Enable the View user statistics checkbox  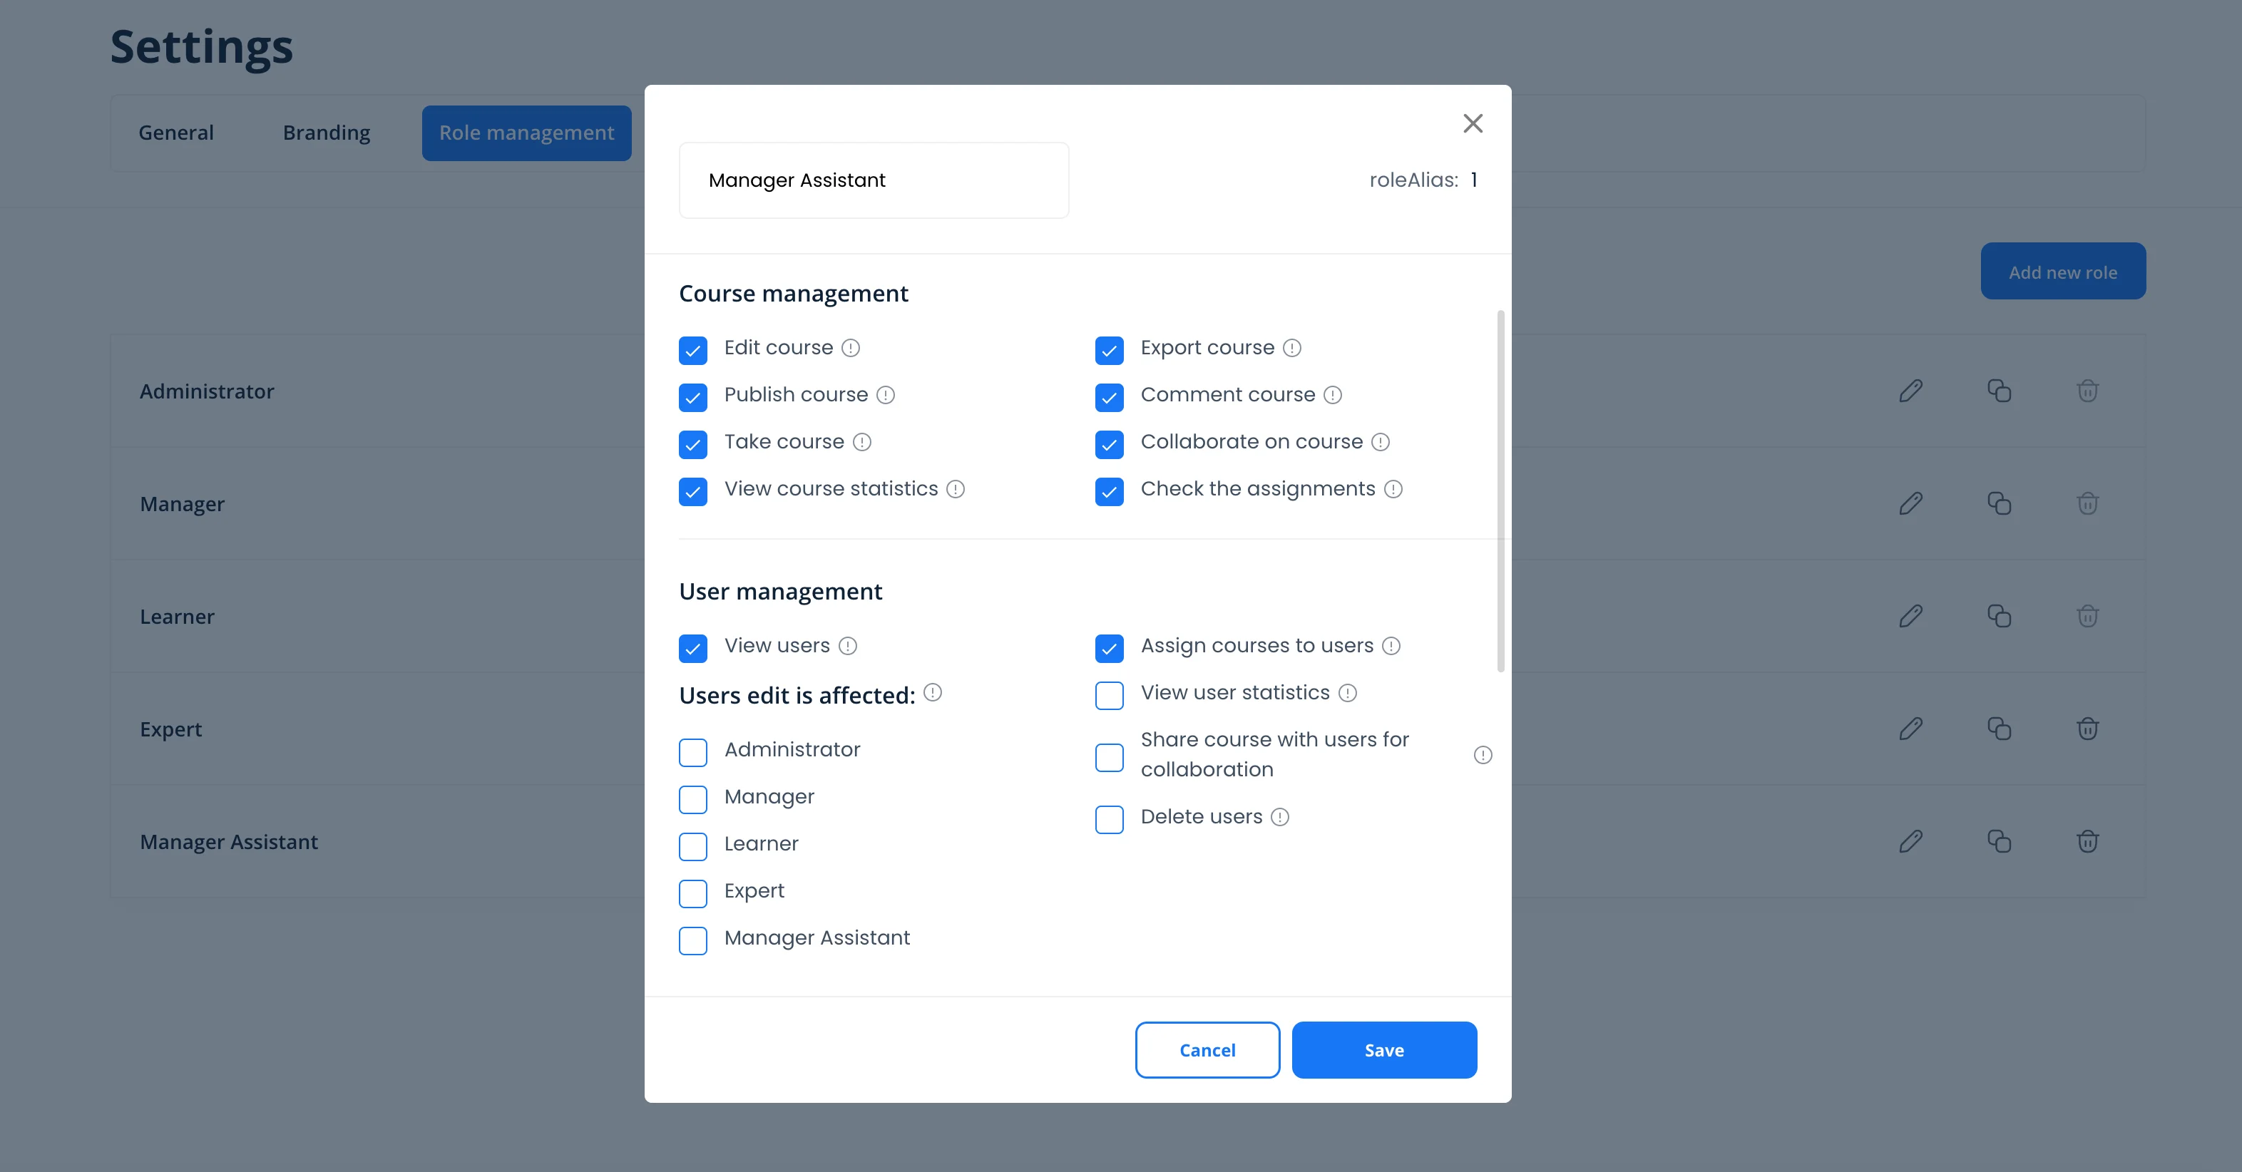[x=1109, y=695]
